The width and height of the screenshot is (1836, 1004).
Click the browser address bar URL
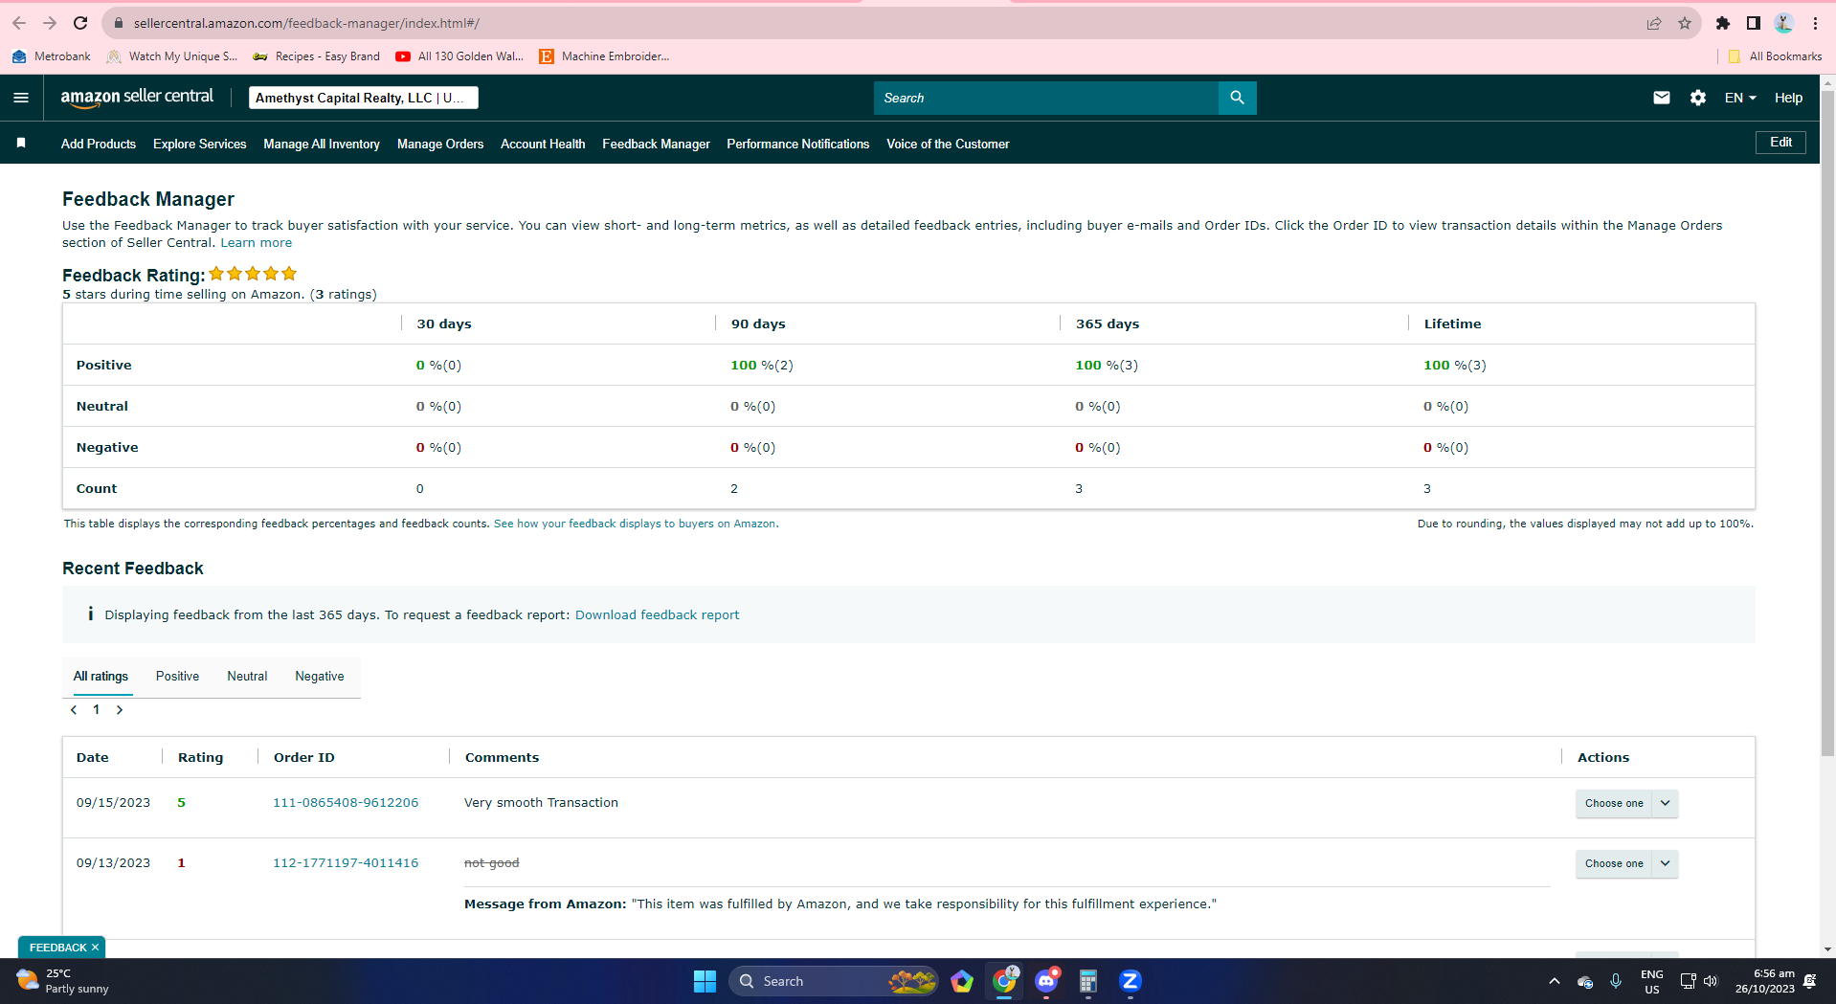pos(306,23)
